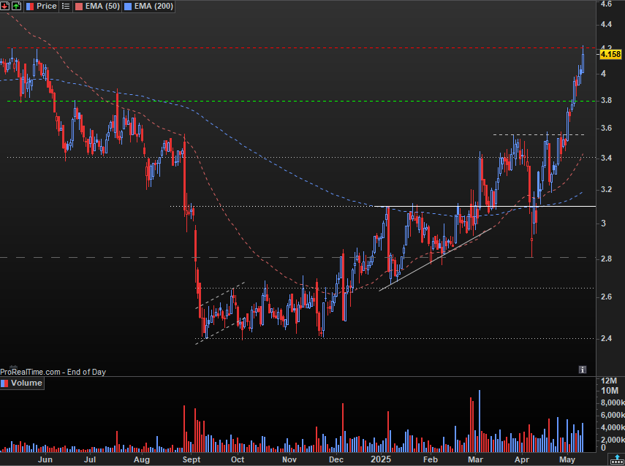Click the red down-arrow document icon

coord(4,6)
